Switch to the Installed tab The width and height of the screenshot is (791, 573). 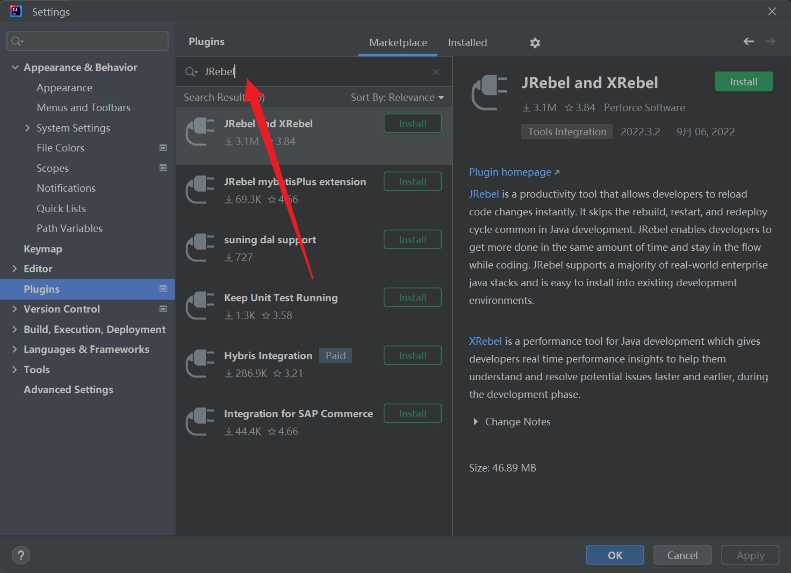click(x=468, y=42)
